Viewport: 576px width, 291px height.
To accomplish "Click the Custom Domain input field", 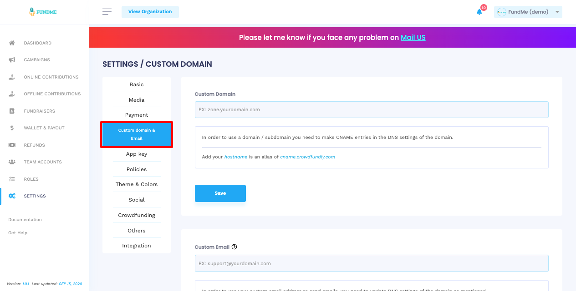I will tap(371, 109).
